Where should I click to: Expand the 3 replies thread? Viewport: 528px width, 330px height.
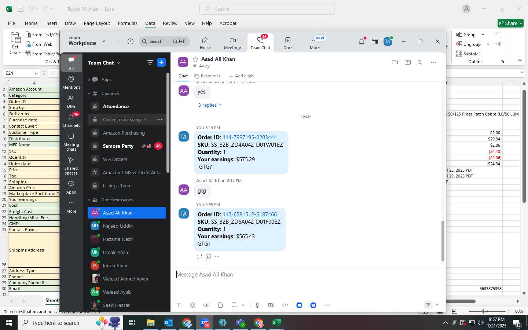(x=210, y=105)
